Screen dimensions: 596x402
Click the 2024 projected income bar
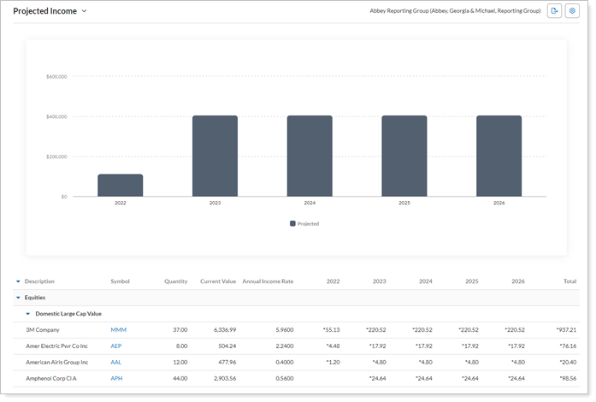coord(309,156)
